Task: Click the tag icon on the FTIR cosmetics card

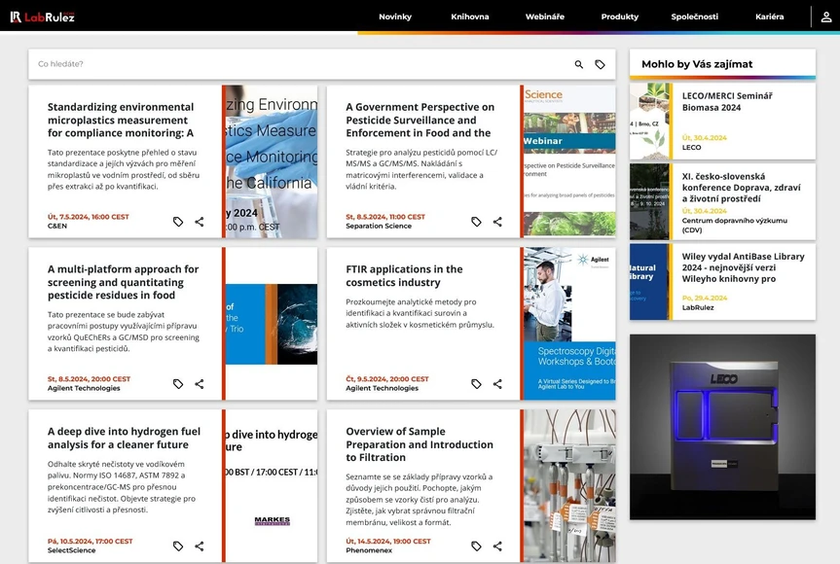Action: click(476, 384)
